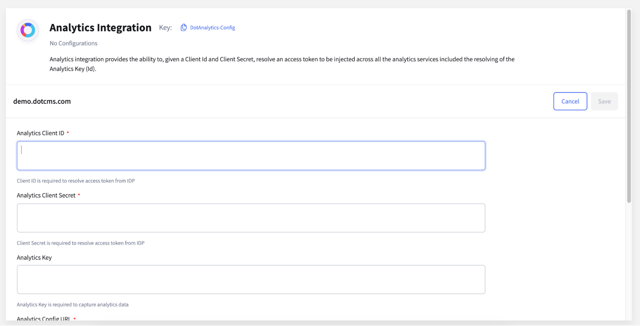This screenshot has height=326, width=640.
Task: Click the demo.dotcms.com site name
Action: (x=42, y=101)
